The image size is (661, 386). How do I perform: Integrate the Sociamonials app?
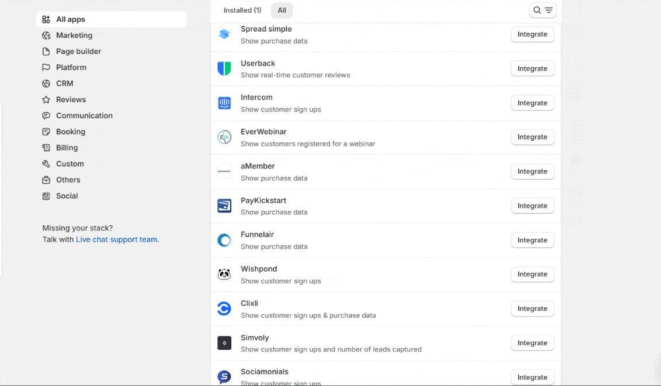(x=532, y=377)
